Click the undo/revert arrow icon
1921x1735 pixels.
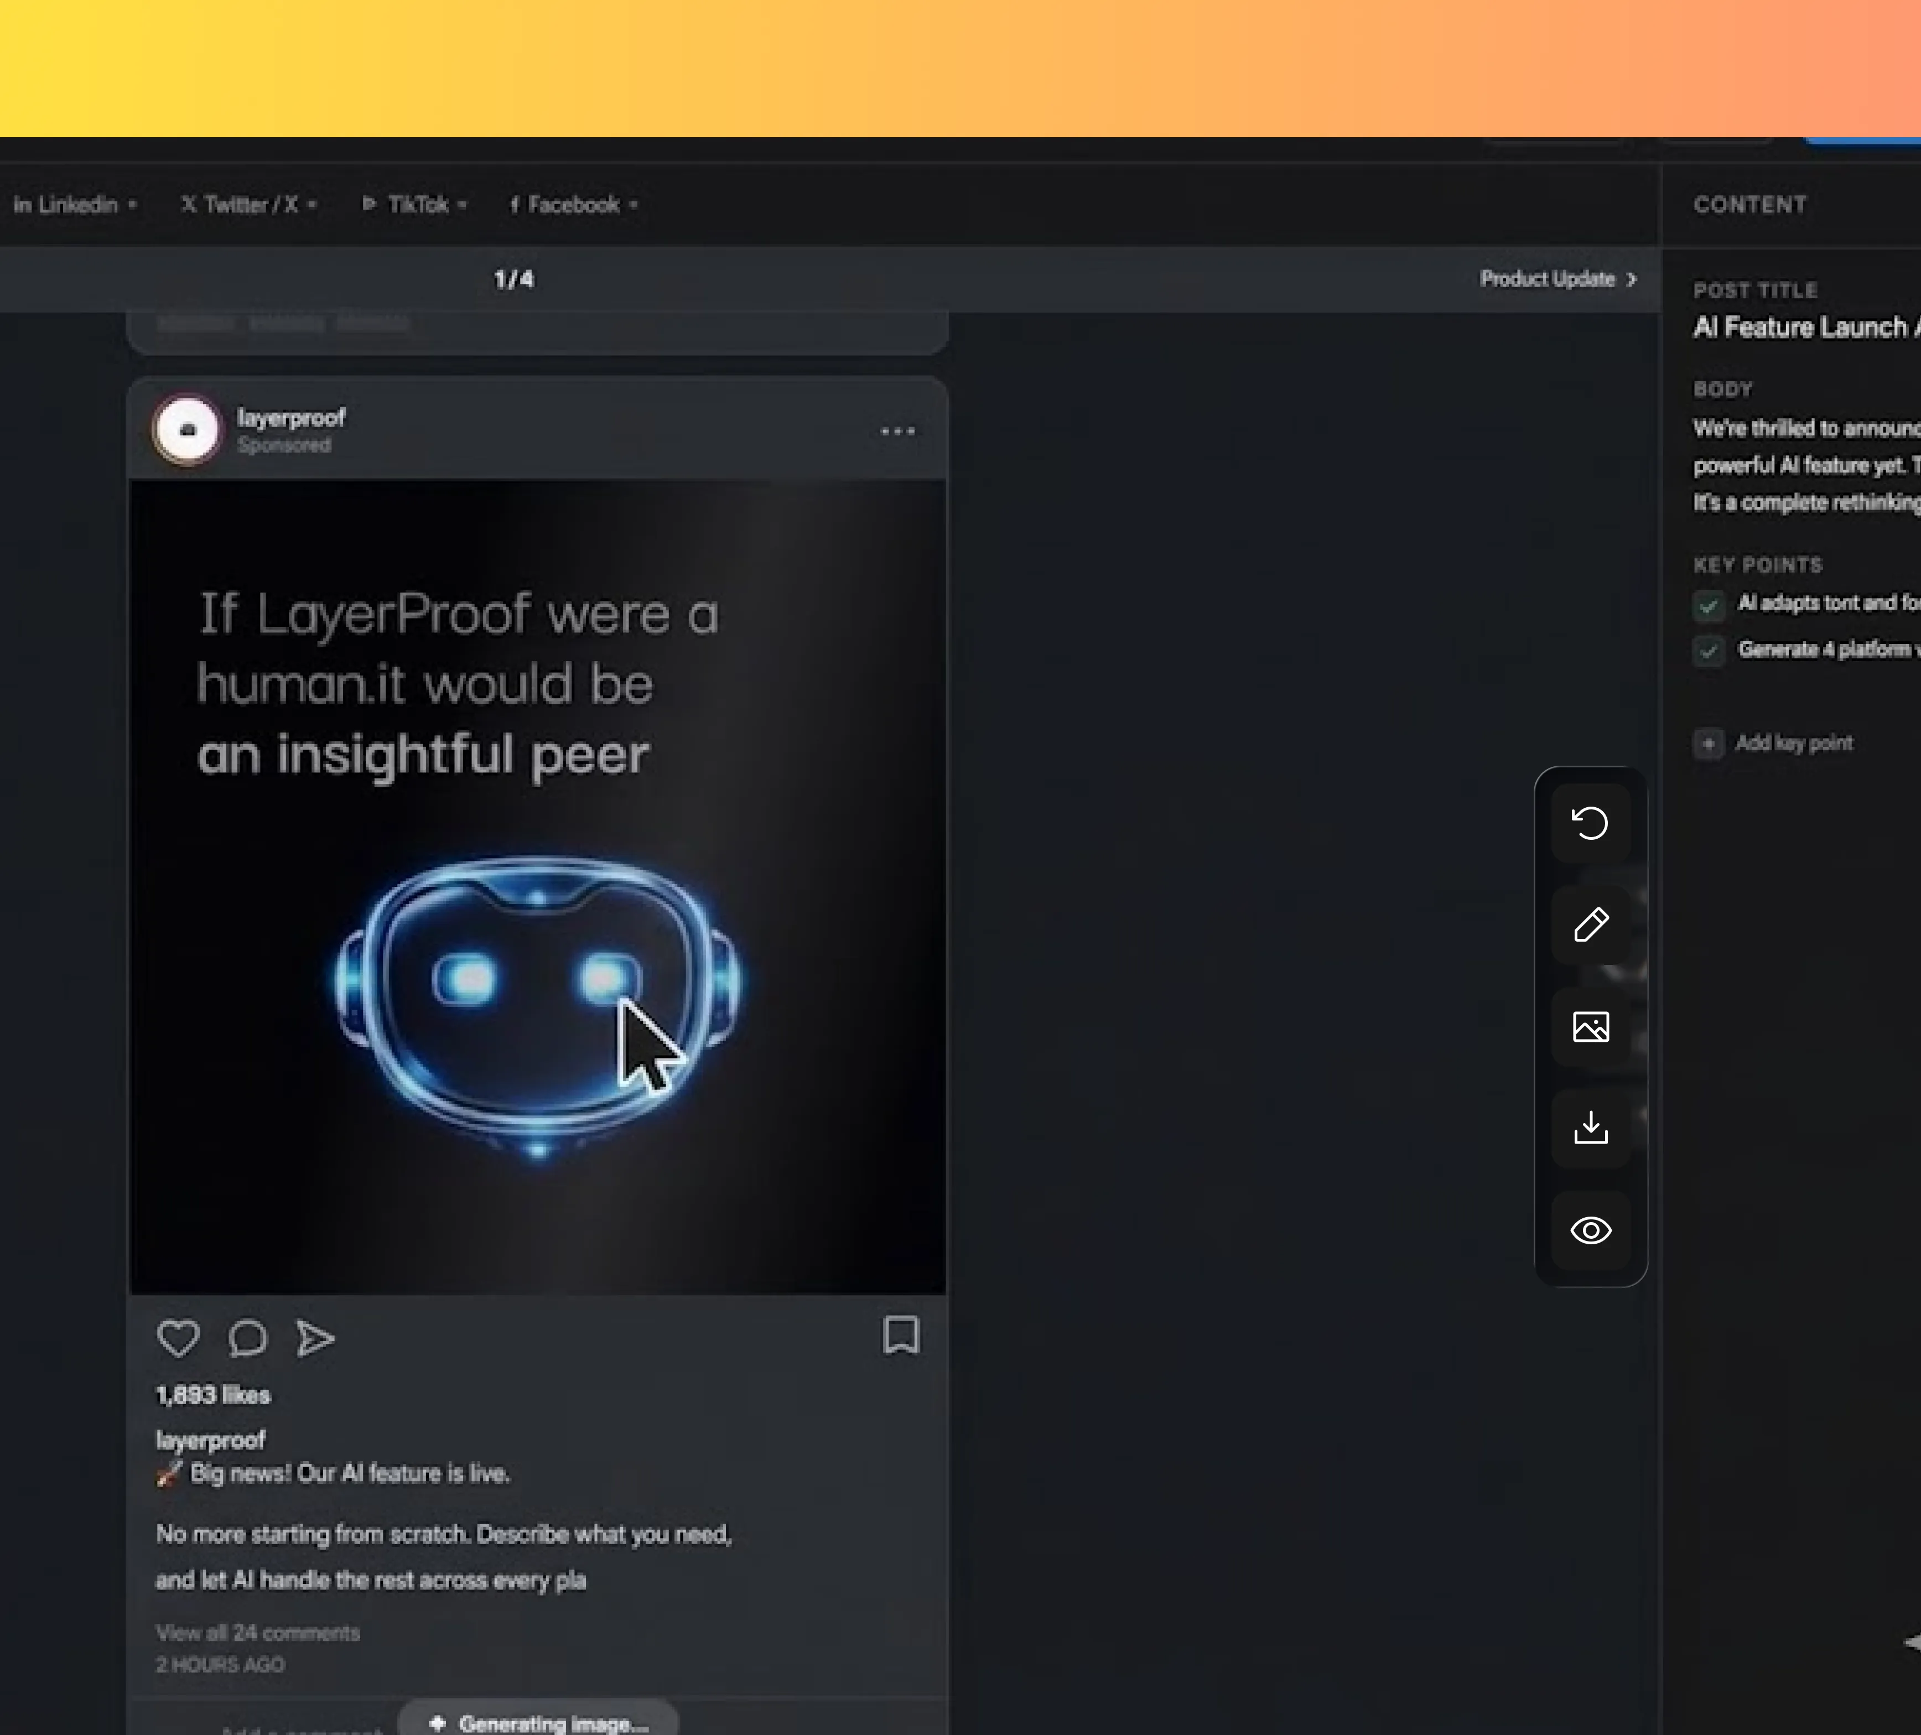pyautogui.click(x=1590, y=823)
